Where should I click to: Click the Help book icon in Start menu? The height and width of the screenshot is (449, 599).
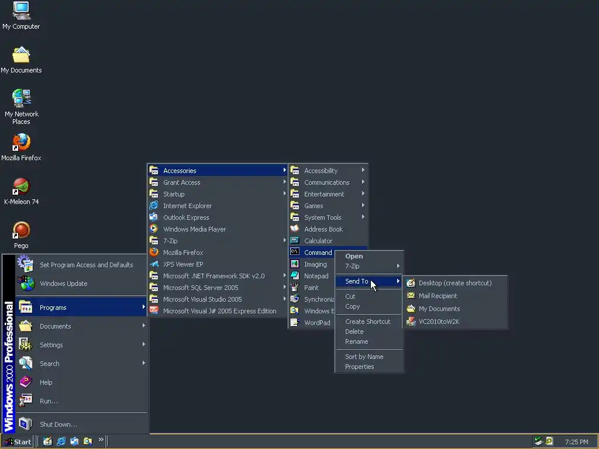click(26, 382)
